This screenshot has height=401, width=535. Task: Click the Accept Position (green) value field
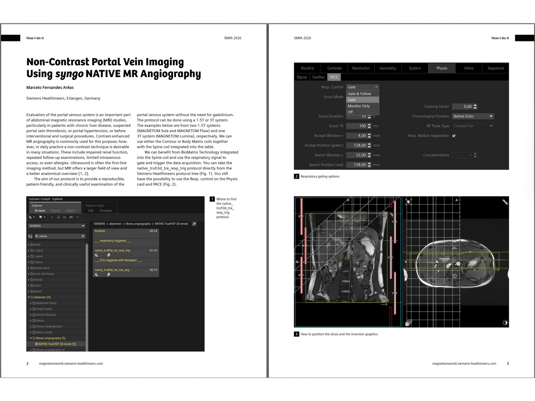359,145
